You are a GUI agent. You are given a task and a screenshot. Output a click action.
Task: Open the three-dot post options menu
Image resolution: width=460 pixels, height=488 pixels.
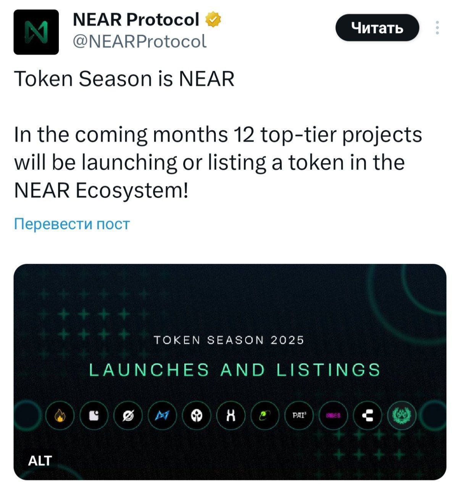[437, 28]
